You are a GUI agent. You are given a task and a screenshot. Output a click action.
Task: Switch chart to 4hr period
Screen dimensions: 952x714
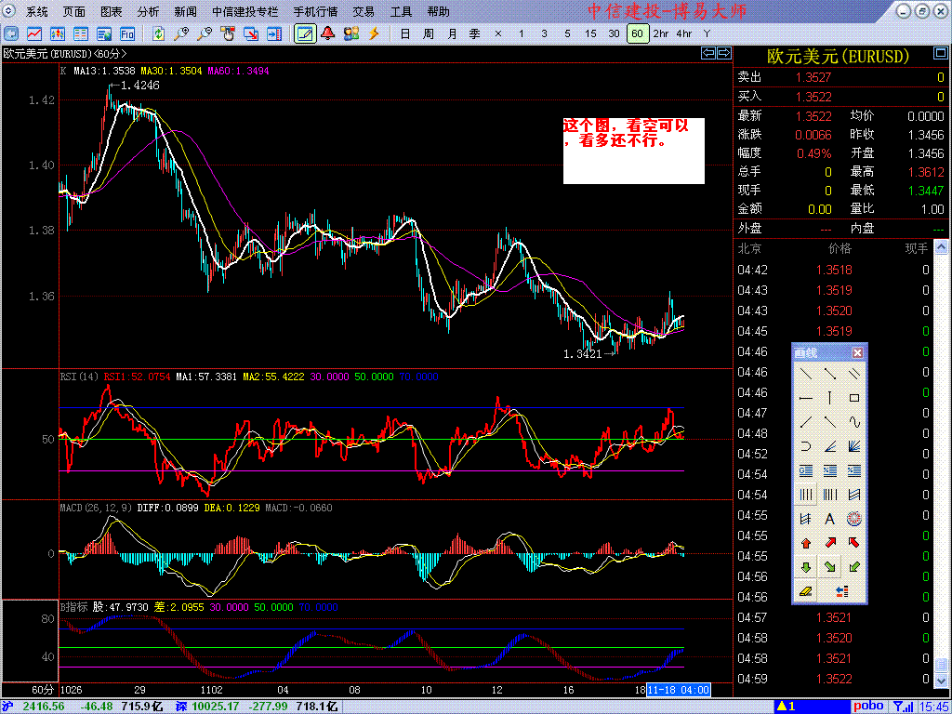[x=684, y=33]
